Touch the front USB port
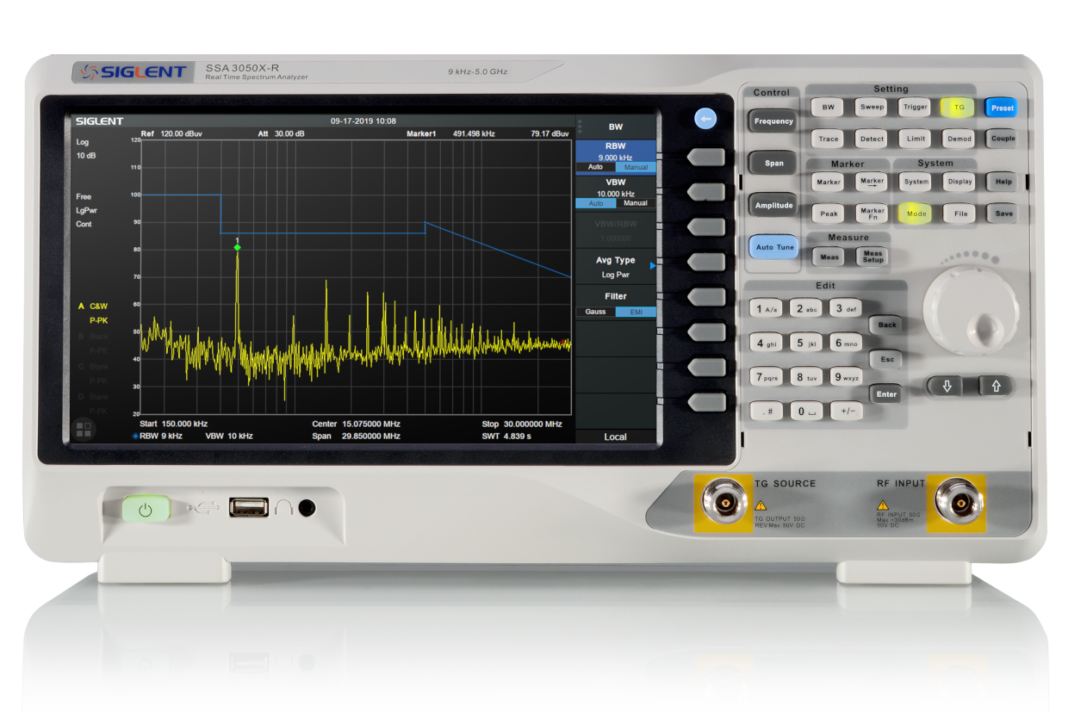The image size is (1068, 712). click(x=248, y=508)
